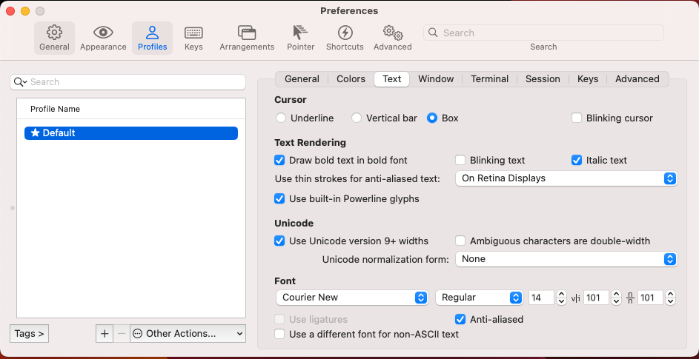Select Vertical bar cursor radio button
The image size is (699, 359).
point(357,118)
